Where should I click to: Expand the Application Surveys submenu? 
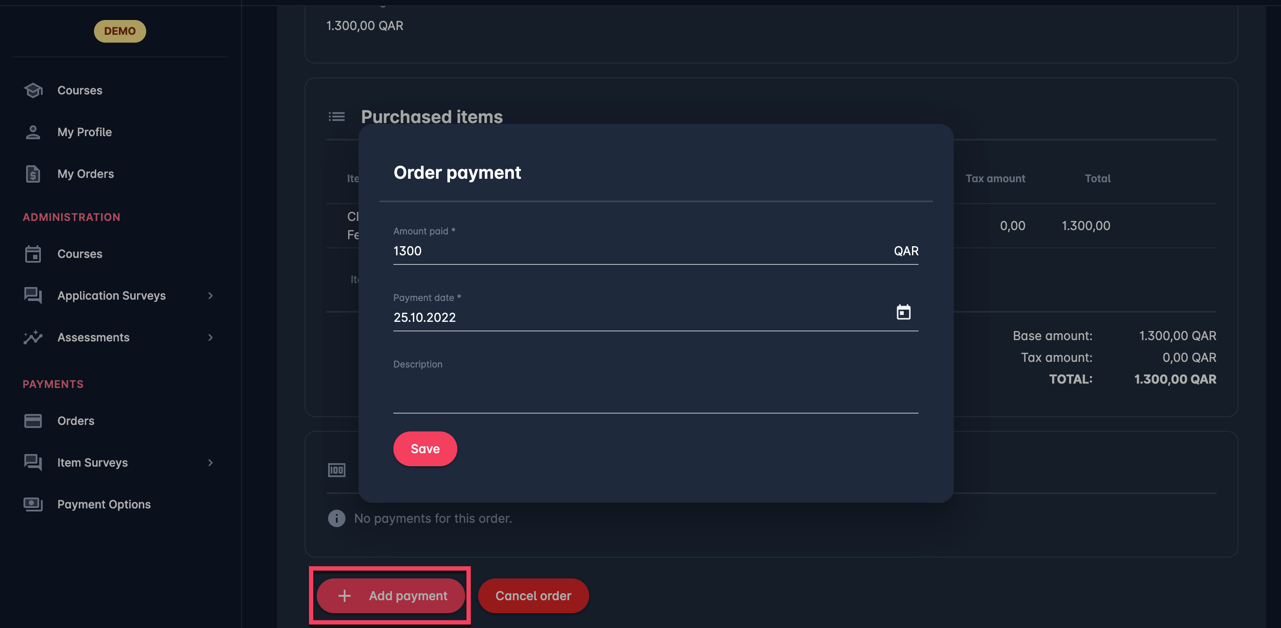pos(210,296)
